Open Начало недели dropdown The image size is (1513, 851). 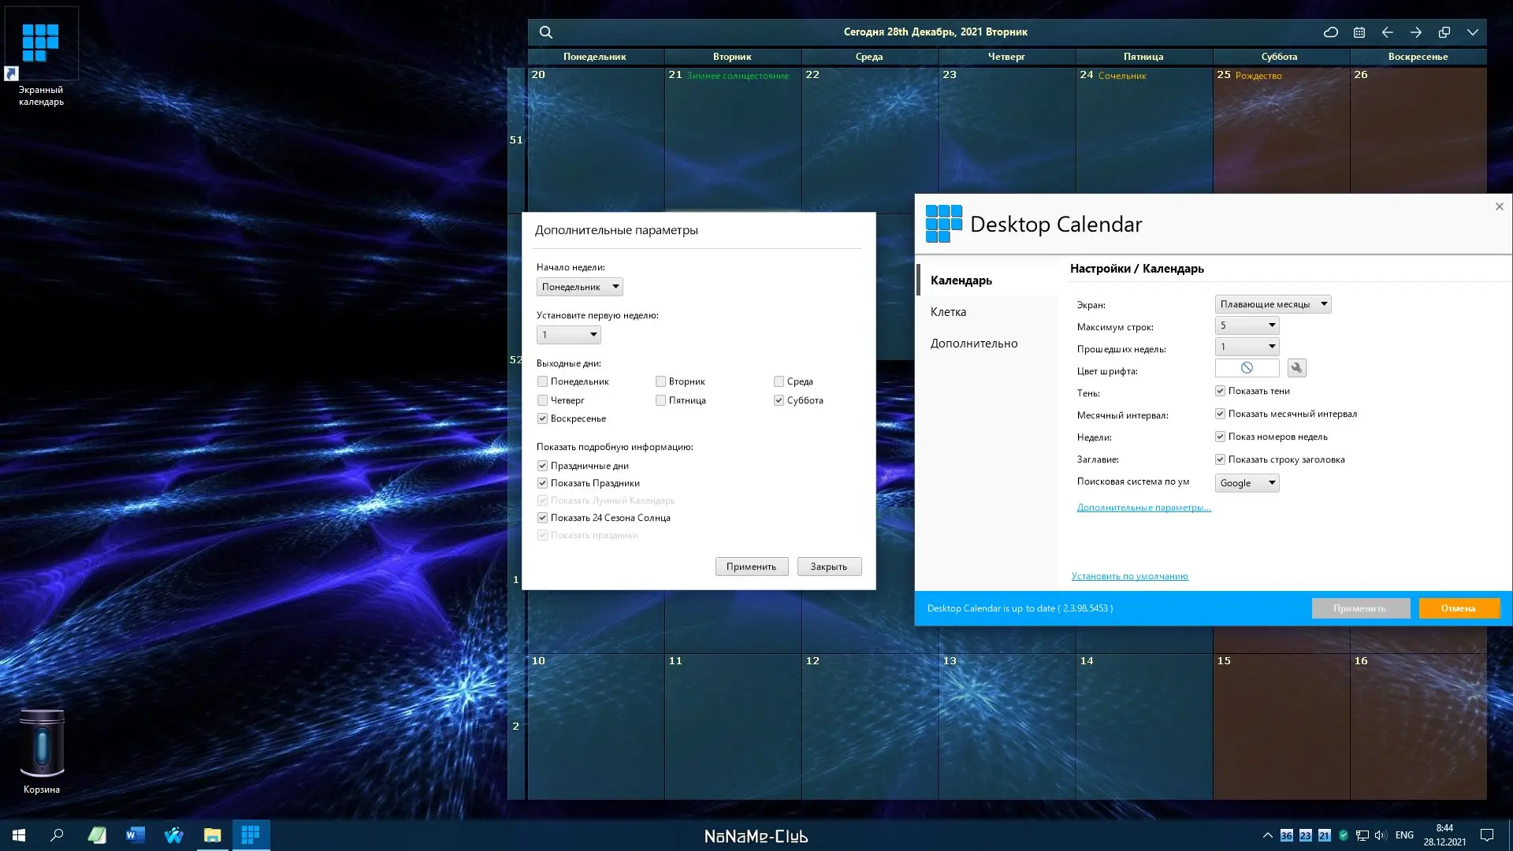click(x=580, y=287)
